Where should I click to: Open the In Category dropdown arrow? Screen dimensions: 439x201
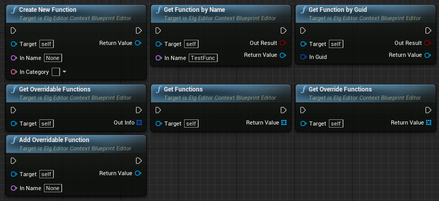click(x=65, y=72)
